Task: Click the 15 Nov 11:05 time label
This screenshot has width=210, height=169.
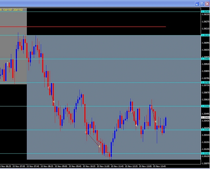Action: click(103, 166)
